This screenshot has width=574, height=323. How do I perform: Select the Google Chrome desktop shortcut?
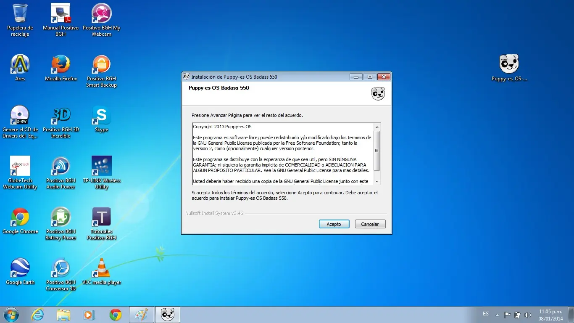(x=20, y=220)
